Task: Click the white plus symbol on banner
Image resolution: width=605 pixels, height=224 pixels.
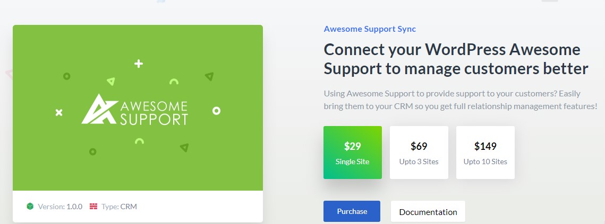Action: click(x=139, y=64)
